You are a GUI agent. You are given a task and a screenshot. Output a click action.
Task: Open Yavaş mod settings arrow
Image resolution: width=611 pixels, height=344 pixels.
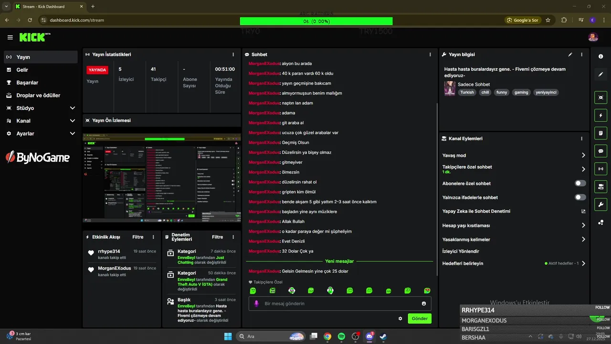(583, 155)
